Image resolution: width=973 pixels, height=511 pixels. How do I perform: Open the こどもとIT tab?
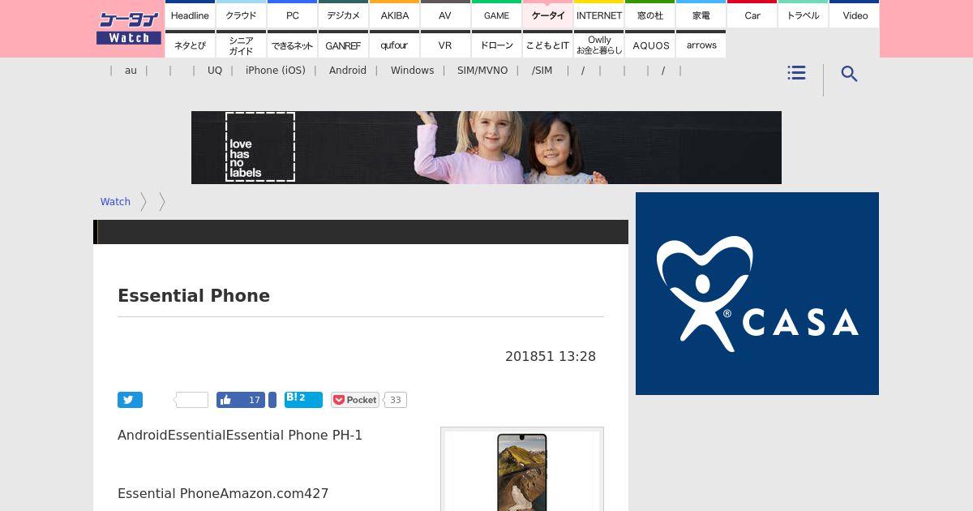click(x=547, y=45)
